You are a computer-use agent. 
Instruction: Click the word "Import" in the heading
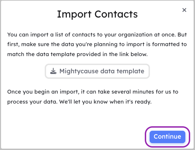click(74, 15)
